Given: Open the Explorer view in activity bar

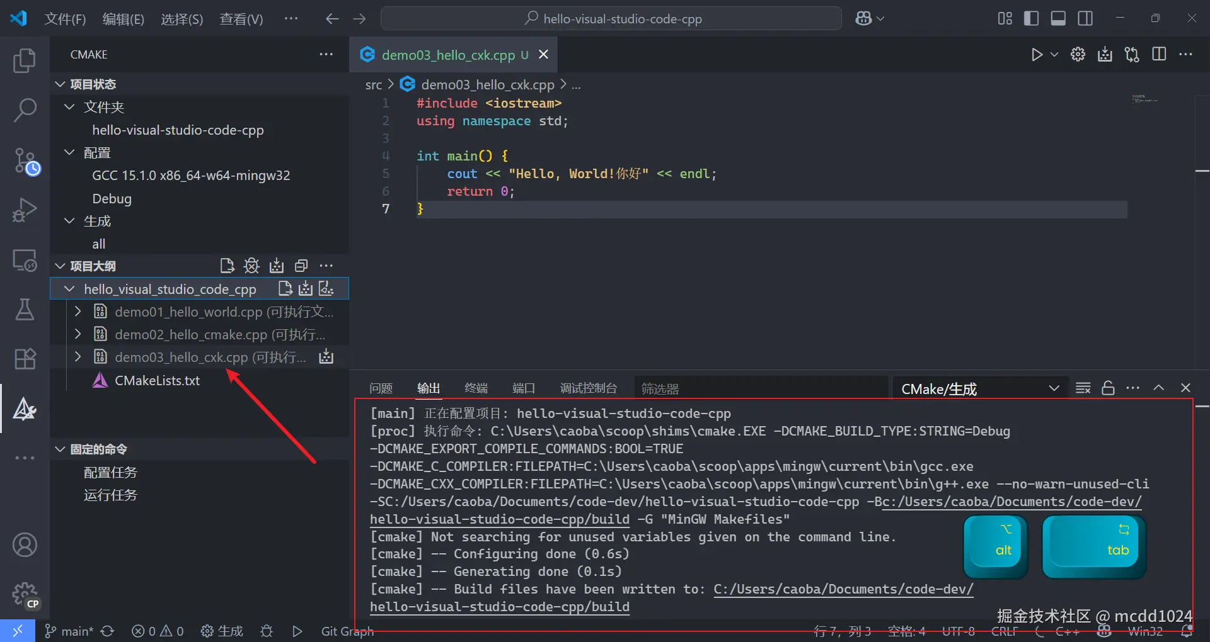Looking at the screenshot, I should pos(25,60).
